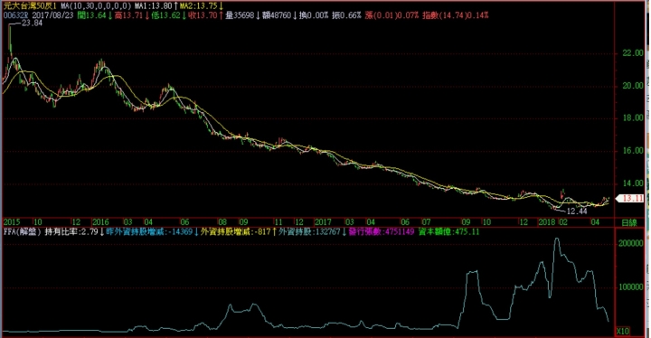Click the index value 指數(14.74)0.14%
This screenshot has width=651, height=338.
456,15
